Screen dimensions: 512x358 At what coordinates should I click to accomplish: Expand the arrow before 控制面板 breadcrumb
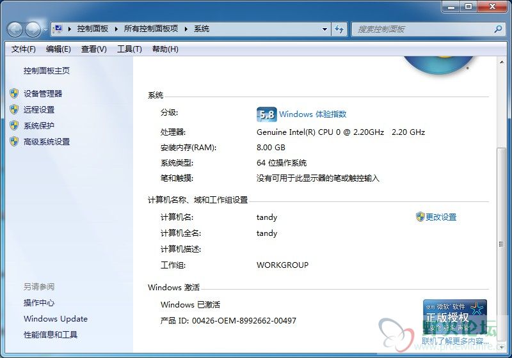[x=70, y=29]
